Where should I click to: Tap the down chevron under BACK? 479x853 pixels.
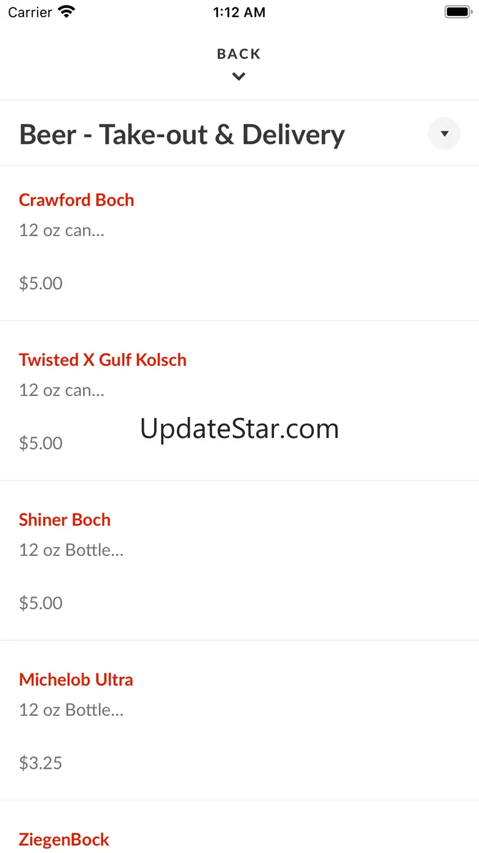pos(239,77)
